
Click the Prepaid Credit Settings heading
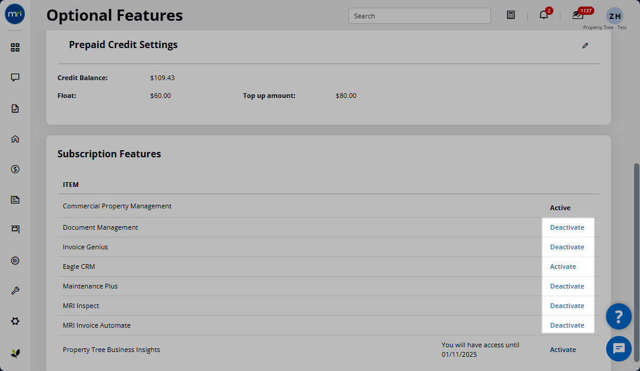pos(123,45)
